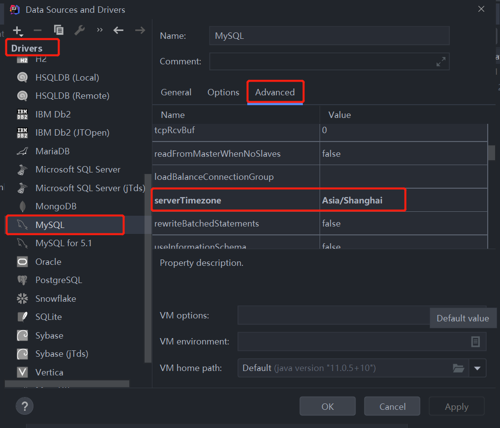Edit the readFromMasterWhenNoSlaves false value

[403, 154]
